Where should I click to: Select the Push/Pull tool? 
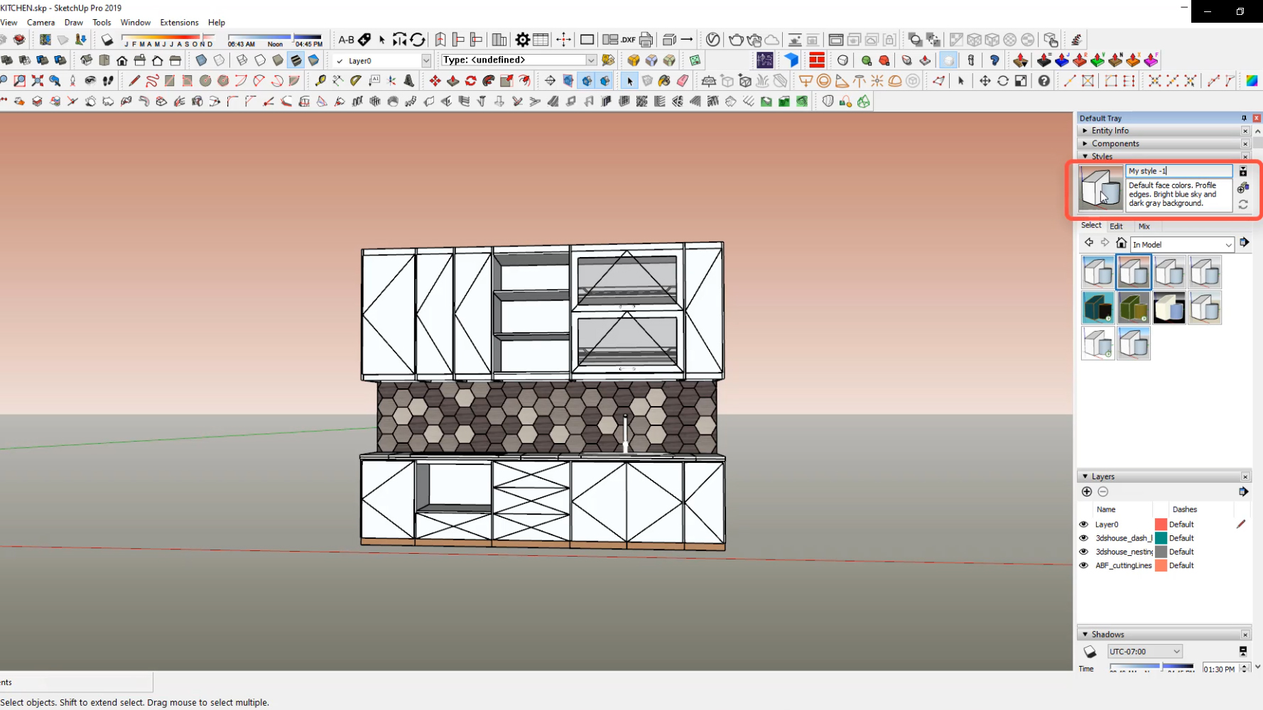[452, 81]
